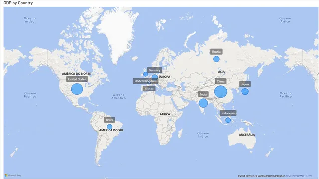Click the Brazil label
The image size is (319, 179).
(x=110, y=120)
